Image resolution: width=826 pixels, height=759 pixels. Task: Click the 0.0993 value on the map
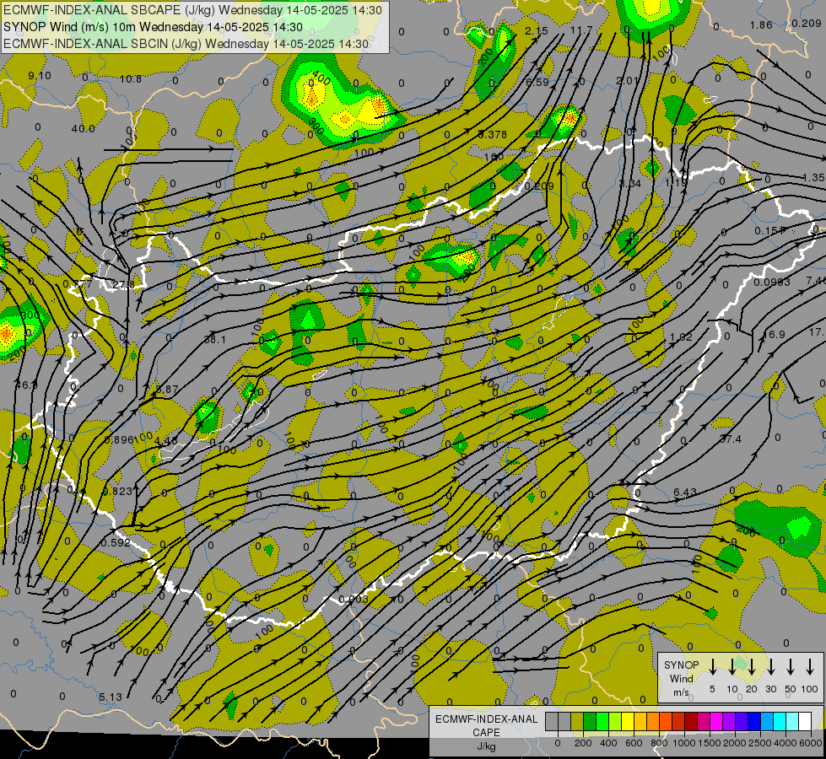point(772,283)
